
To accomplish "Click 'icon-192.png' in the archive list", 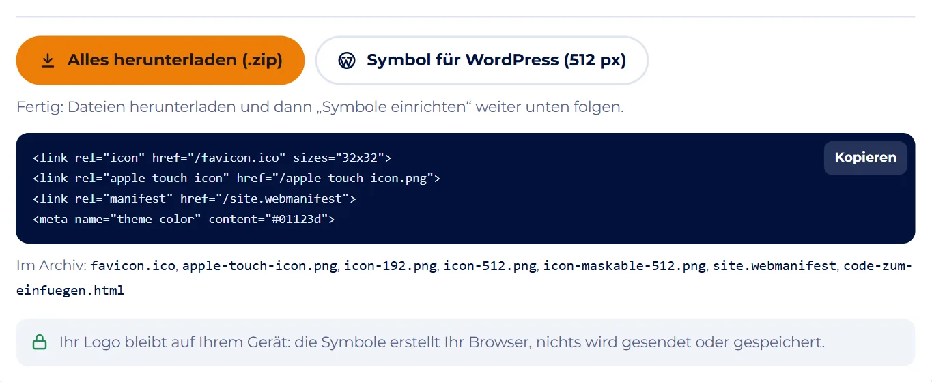I will (x=390, y=266).
